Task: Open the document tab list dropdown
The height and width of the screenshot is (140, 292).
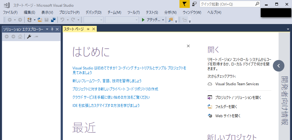Action: 288,29
